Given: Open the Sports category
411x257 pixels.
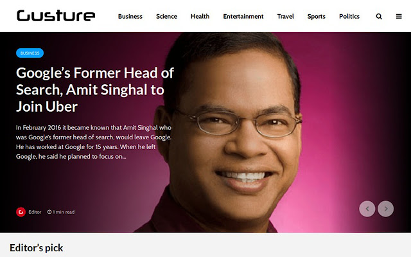Looking at the screenshot, I should coord(317,17).
